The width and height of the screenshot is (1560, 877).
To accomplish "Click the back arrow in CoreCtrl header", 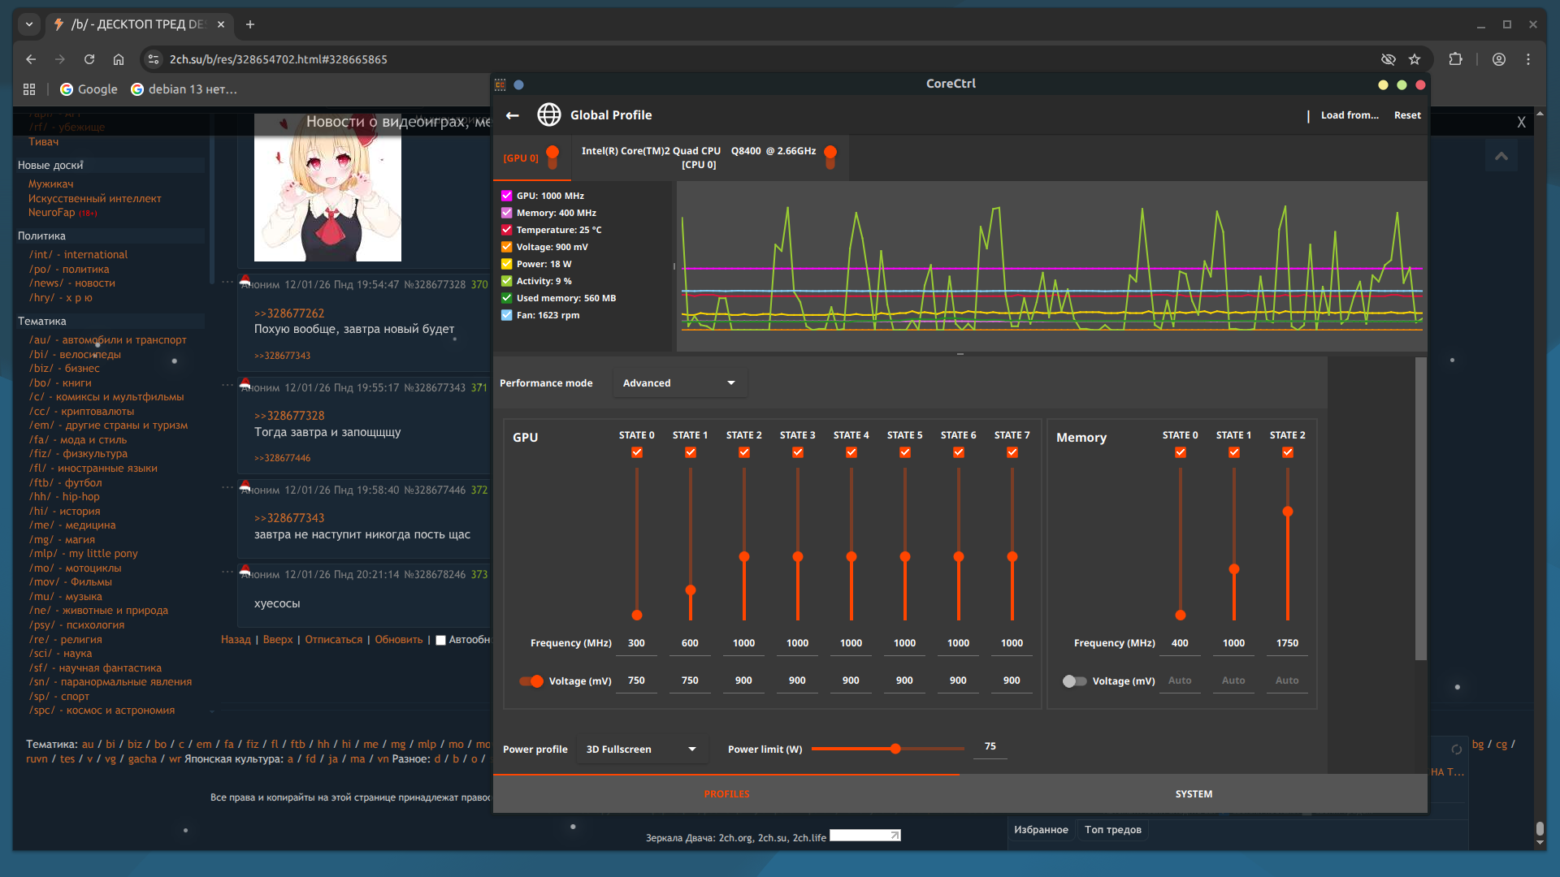I will coord(513,115).
